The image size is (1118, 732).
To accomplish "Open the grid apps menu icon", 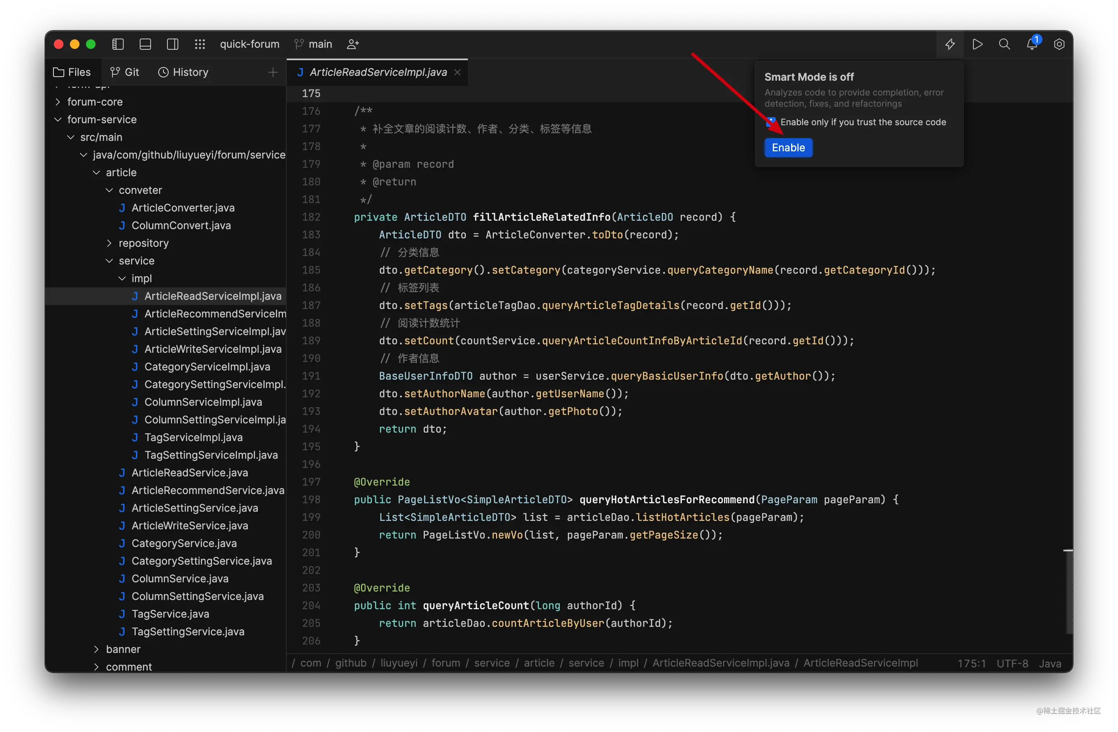I will [200, 44].
